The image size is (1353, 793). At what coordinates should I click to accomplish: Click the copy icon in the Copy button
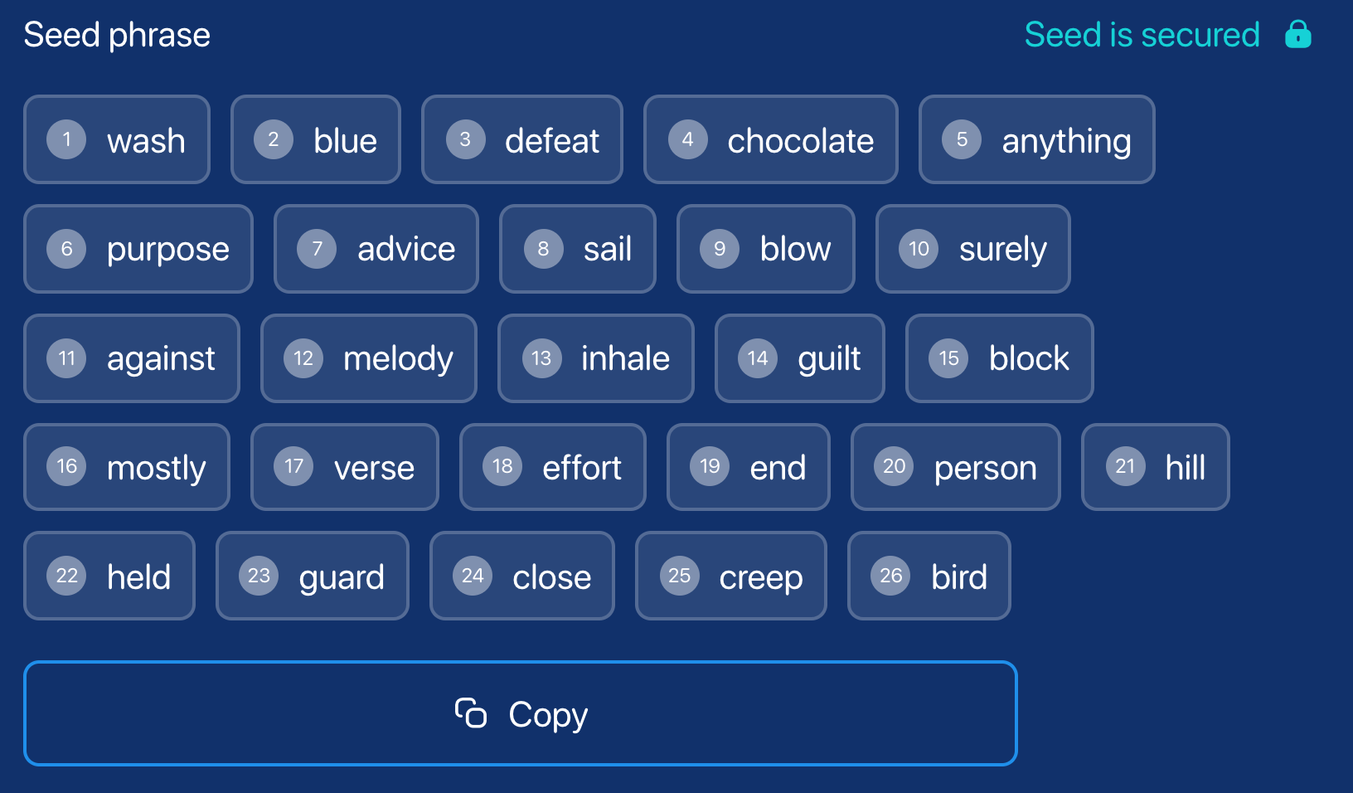pos(471,713)
